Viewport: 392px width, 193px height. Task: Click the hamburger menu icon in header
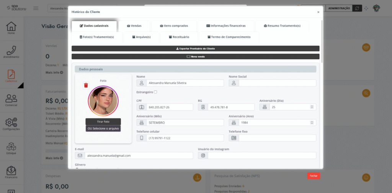coord(36,8)
